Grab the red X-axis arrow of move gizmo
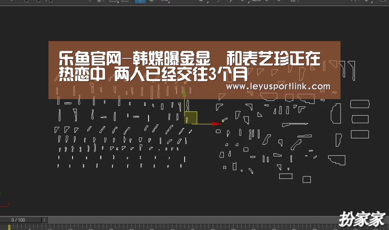Screen dimensions: 389x230 [x=216, y=124]
